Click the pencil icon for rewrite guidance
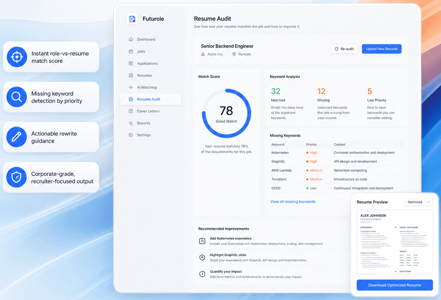The image size is (441, 300). (x=17, y=137)
